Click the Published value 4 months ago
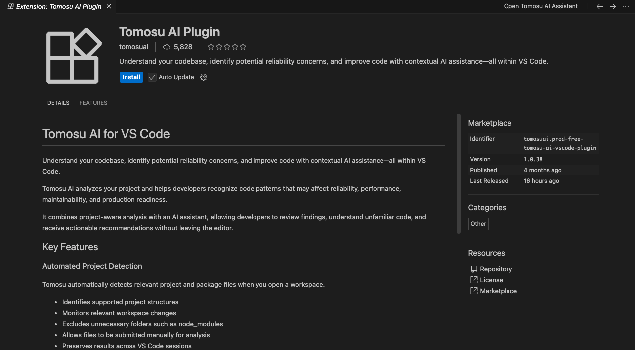This screenshot has height=350, width=635. [x=542, y=170]
